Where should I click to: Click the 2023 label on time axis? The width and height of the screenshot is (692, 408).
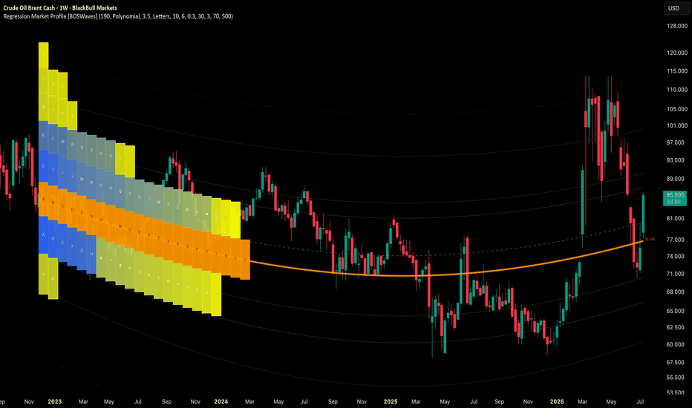tap(54, 401)
